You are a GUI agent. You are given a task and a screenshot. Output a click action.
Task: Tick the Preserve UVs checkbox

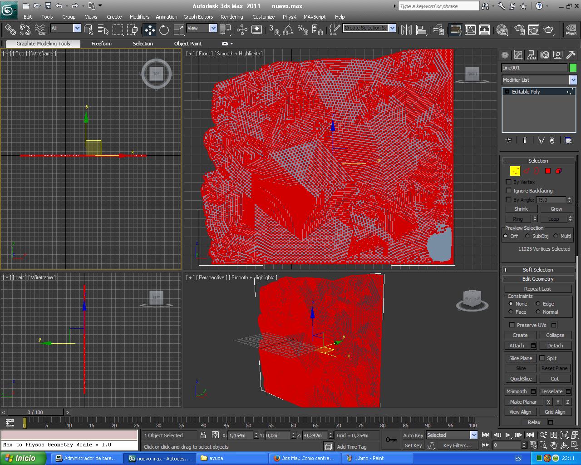click(x=512, y=325)
